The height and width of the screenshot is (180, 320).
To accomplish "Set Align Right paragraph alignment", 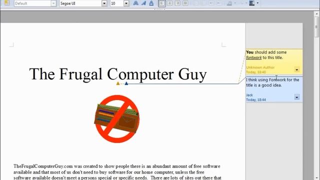I will point(177,3).
